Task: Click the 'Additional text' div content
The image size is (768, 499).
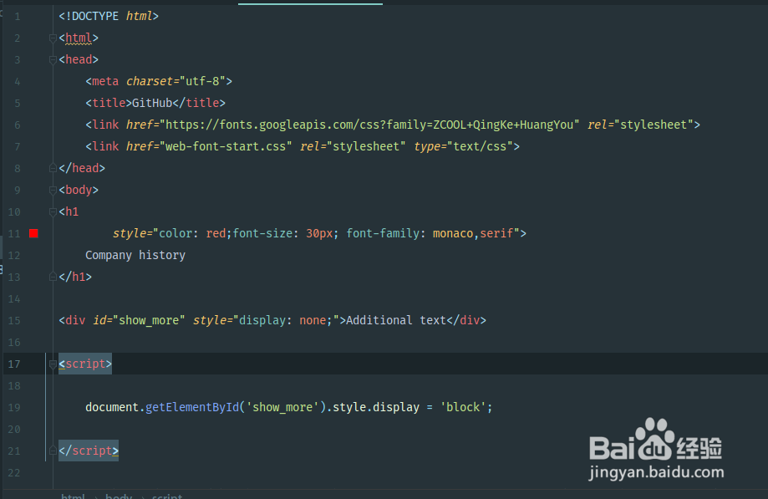Action: [379, 320]
